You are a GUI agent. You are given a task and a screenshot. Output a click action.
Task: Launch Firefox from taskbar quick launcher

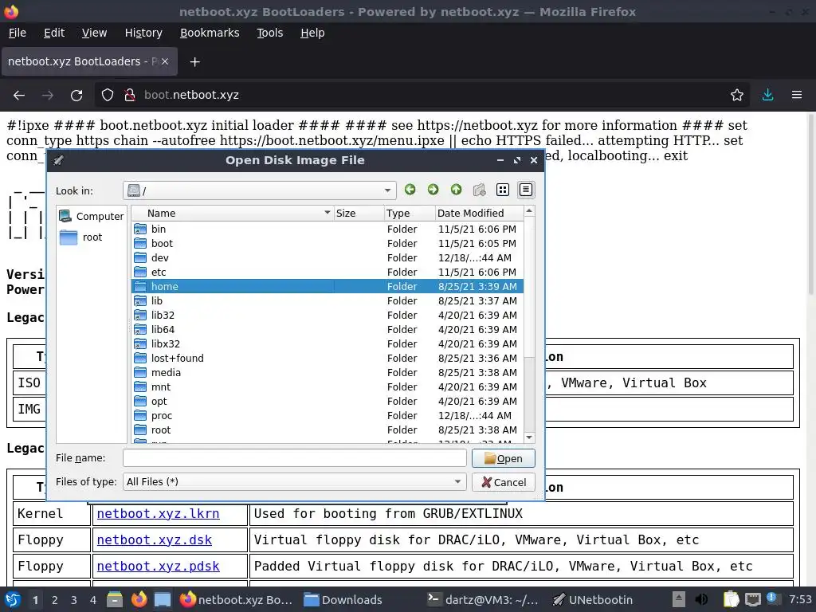(139, 600)
